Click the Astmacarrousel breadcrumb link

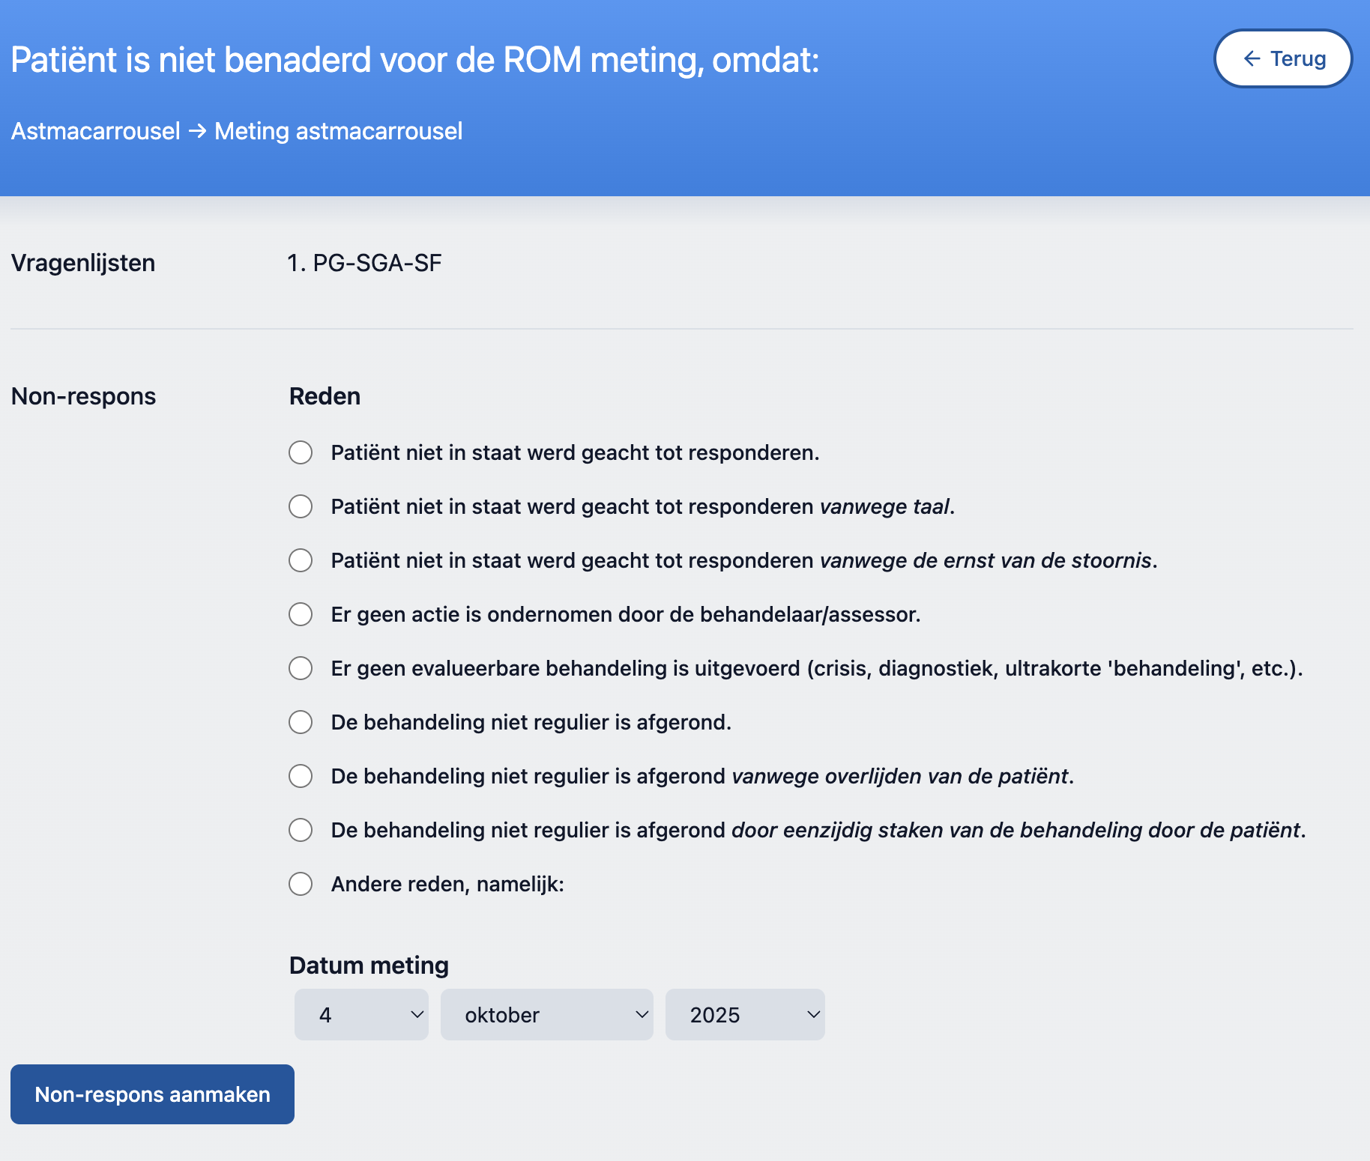point(95,131)
